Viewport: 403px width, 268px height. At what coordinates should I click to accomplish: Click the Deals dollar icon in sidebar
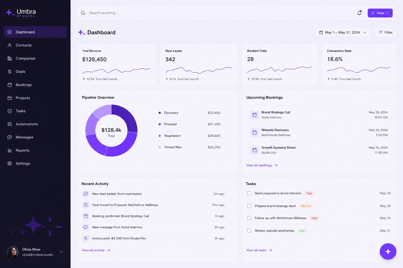[x=10, y=71]
